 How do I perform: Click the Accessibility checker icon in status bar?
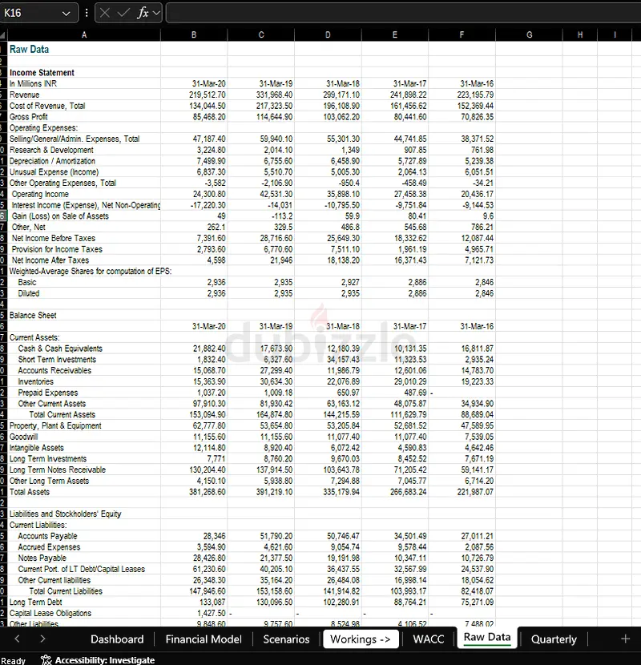click(46, 659)
